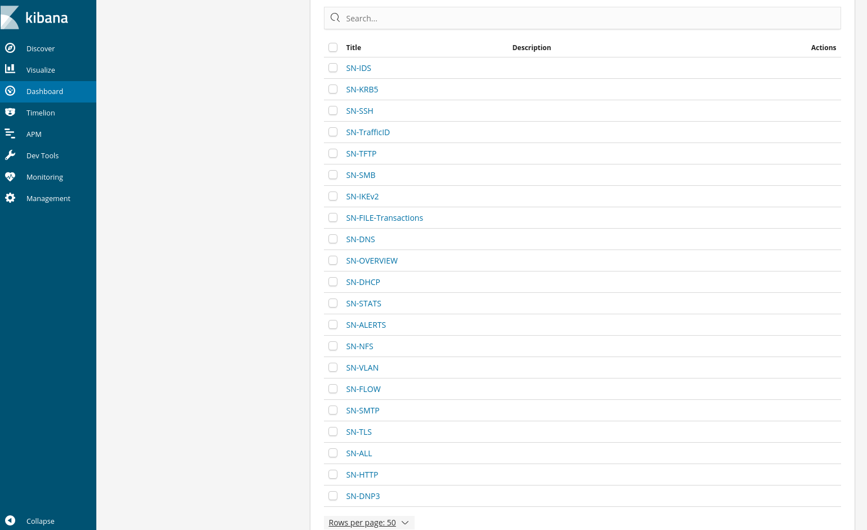The height and width of the screenshot is (530, 867).
Task: Check the SN-TrafficID row checkbox
Action: pyautogui.click(x=333, y=132)
